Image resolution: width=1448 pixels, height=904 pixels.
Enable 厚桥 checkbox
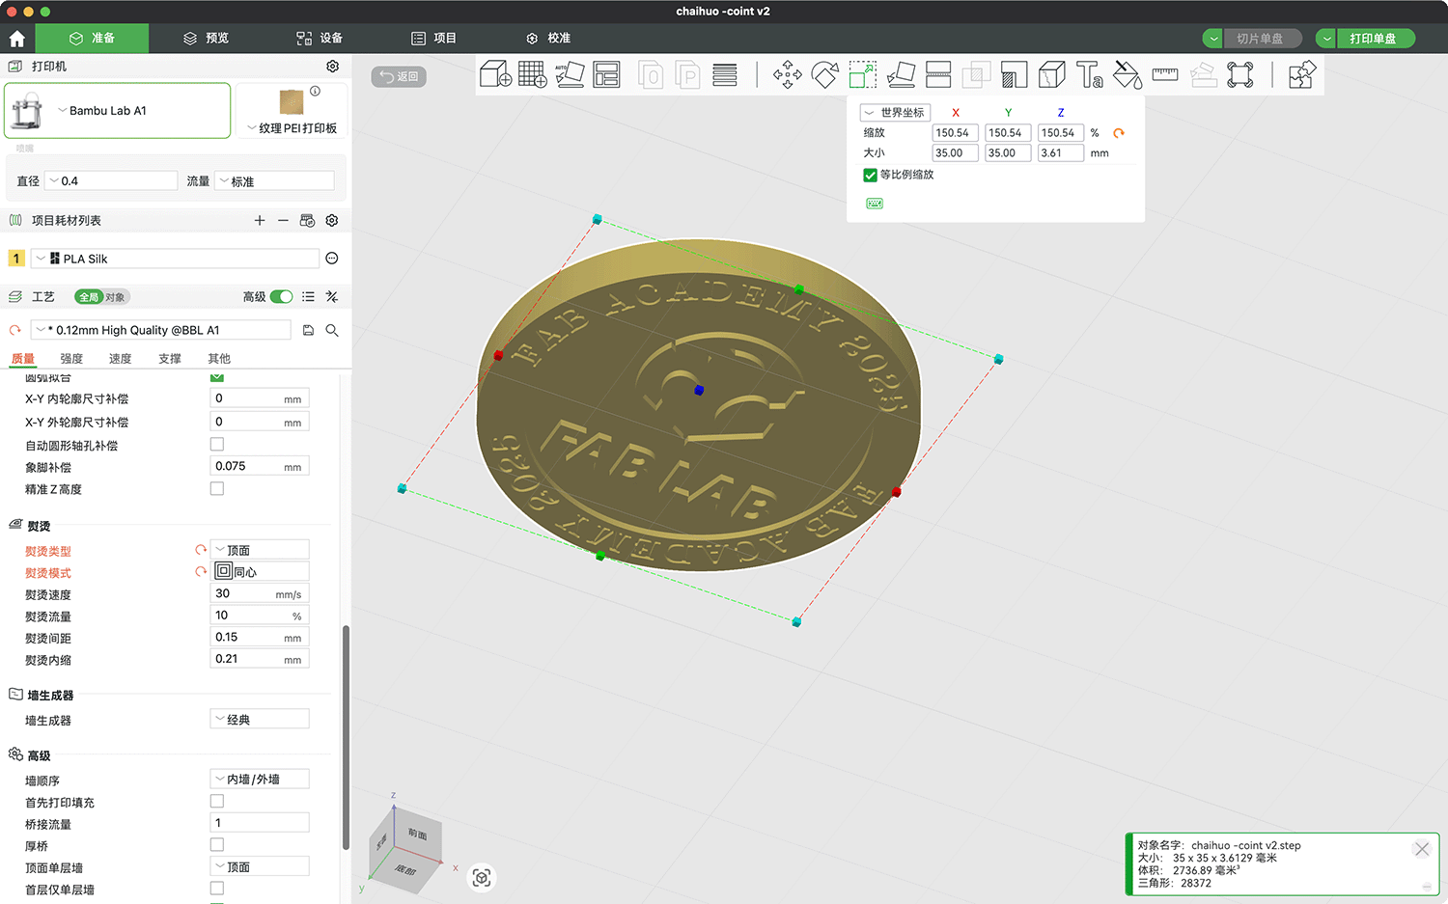pyautogui.click(x=217, y=845)
